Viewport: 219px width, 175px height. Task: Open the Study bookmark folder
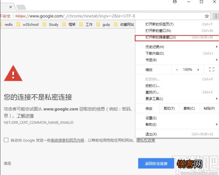pos(50,24)
